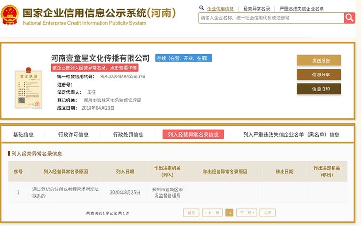Switch to the 行政处罚信息 tab
Image resolution: width=361 pixels, height=226 pixels.
coord(128,135)
